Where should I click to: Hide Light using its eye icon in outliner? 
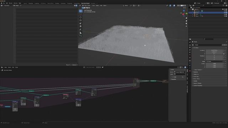(224, 14)
